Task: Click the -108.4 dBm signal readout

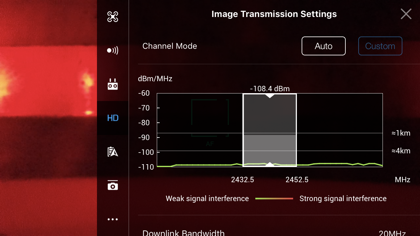Action: (x=270, y=89)
